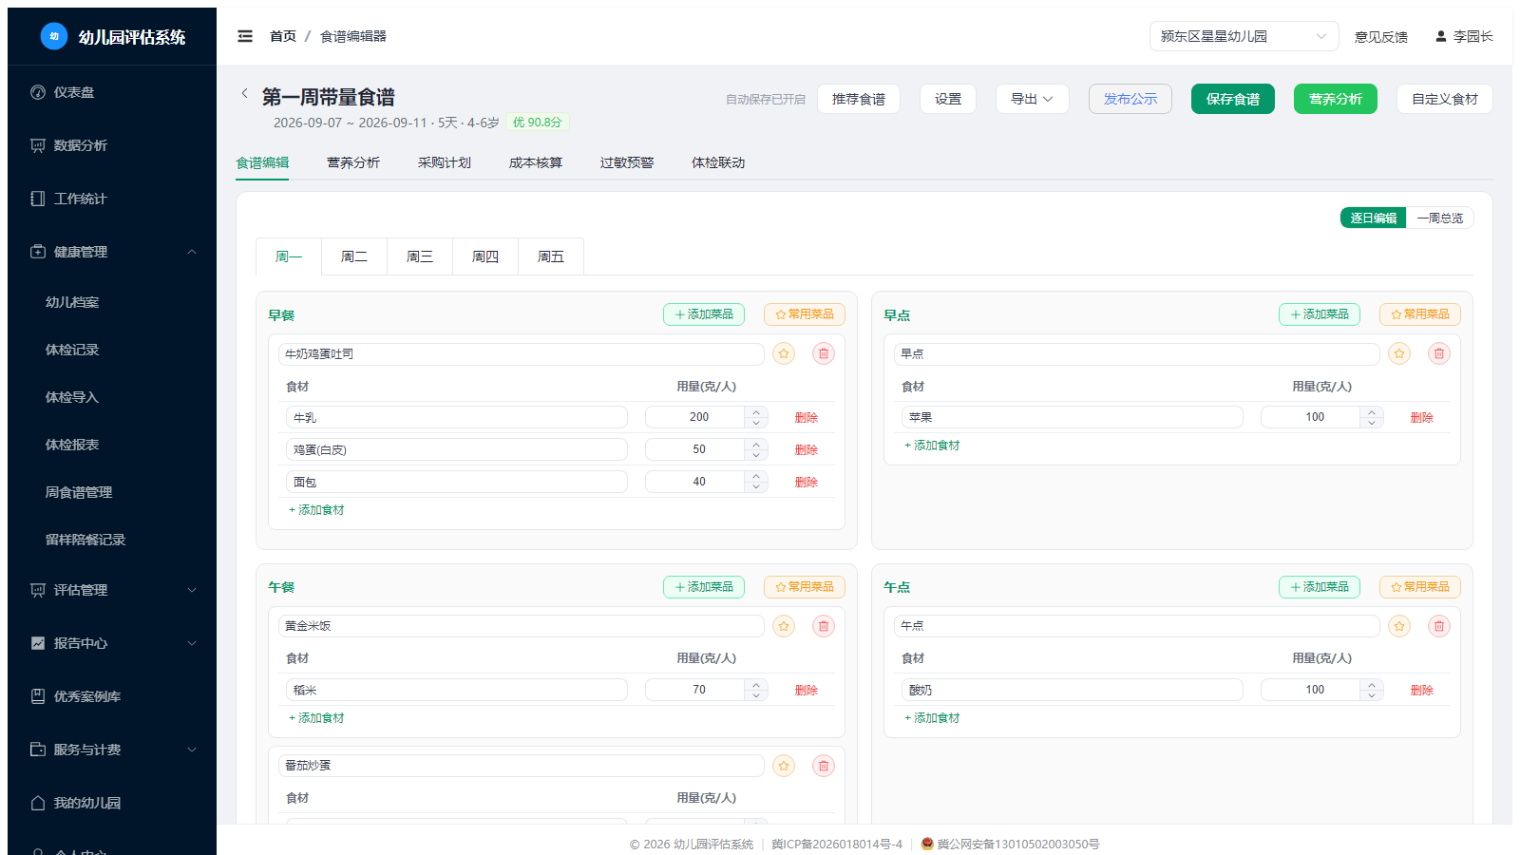
Task: Click the 保存食谱 button
Action: click(1233, 99)
